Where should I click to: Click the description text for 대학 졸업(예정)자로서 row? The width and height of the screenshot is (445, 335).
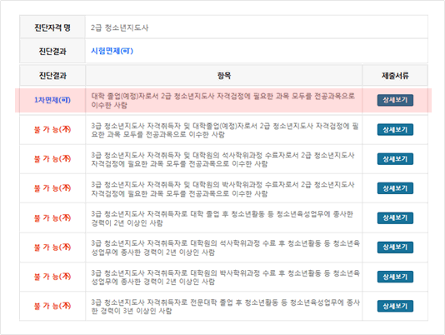[223, 101]
